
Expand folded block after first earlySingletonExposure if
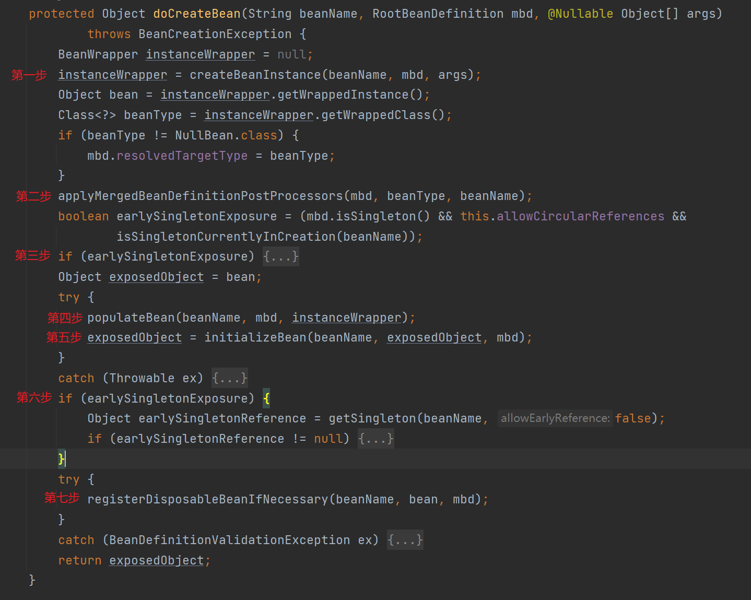coord(281,257)
